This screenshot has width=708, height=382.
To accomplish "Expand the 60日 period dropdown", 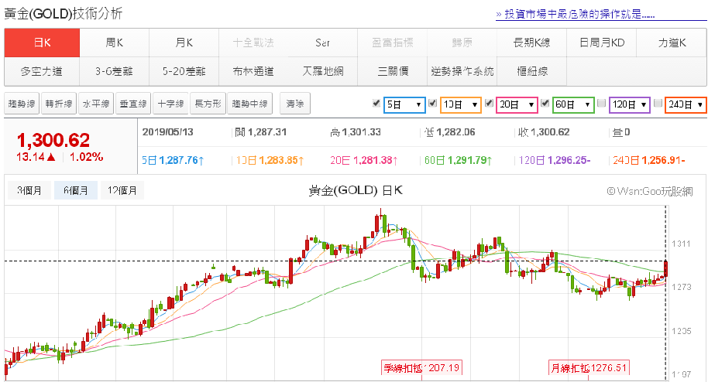I will pyautogui.click(x=574, y=104).
